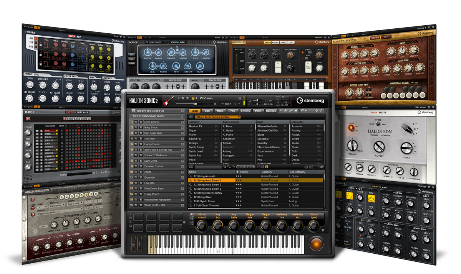Toggle the Haliotron Loop red switch
Image resolution: width=461 pixels, height=274 pixels.
click(350, 128)
